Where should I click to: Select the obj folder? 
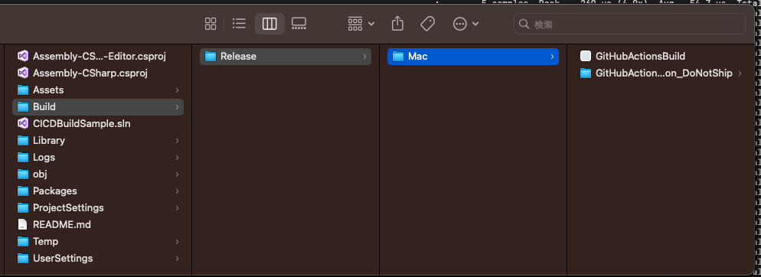coord(97,174)
